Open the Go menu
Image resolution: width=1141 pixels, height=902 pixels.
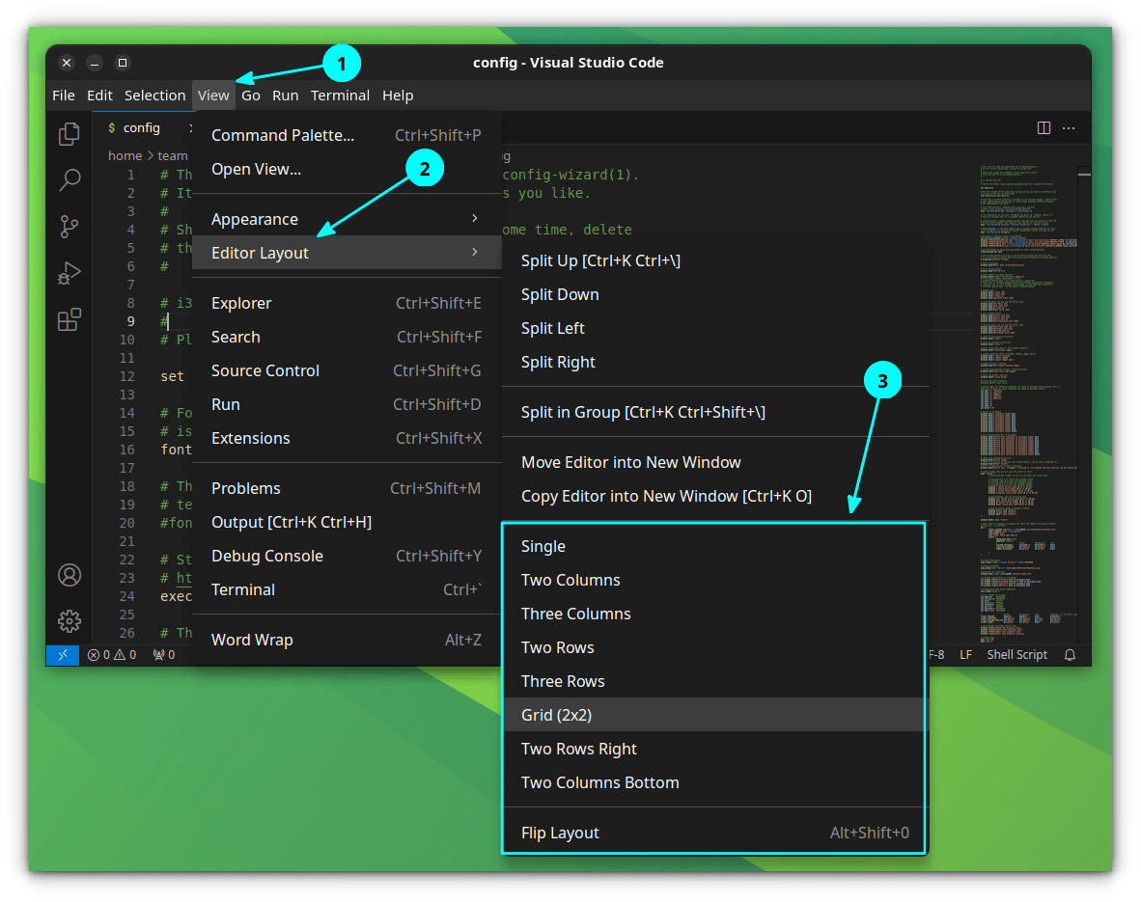[x=251, y=96]
